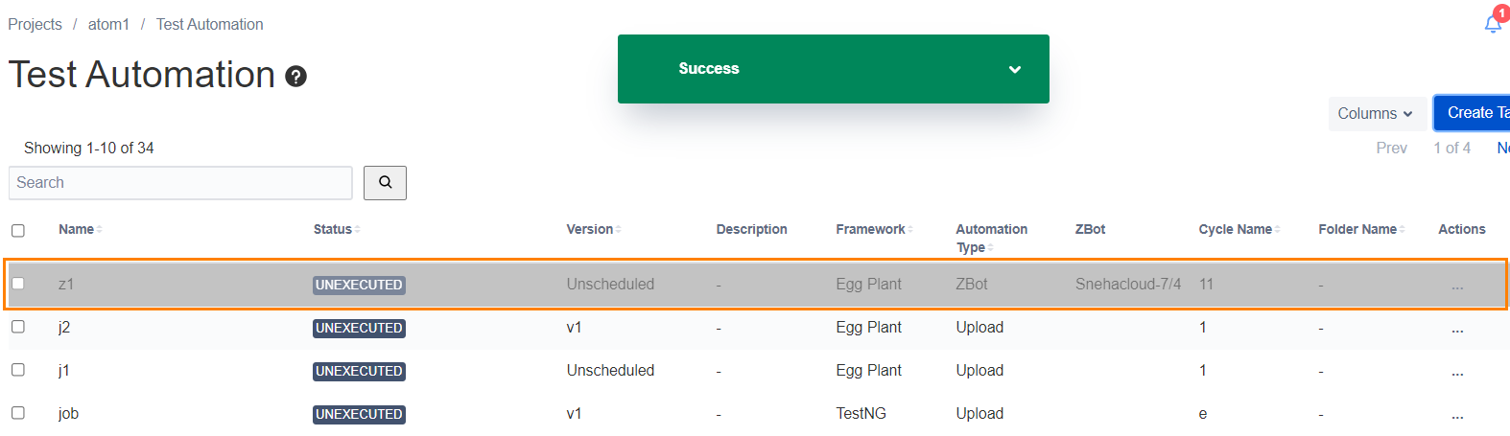Check the checkbox for row j2
This screenshot has width=1510, height=436.
coord(18,327)
